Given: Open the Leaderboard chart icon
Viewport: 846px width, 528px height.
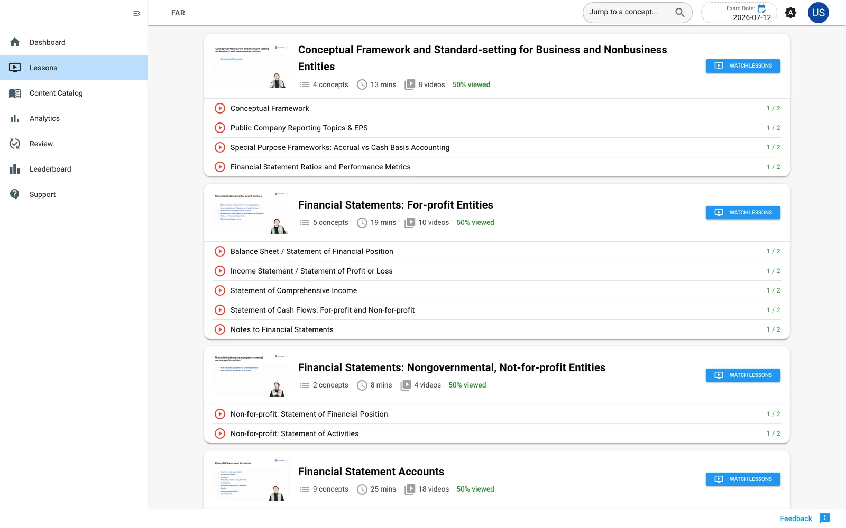Looking at the screenshot, I should (x=15, y=169).
